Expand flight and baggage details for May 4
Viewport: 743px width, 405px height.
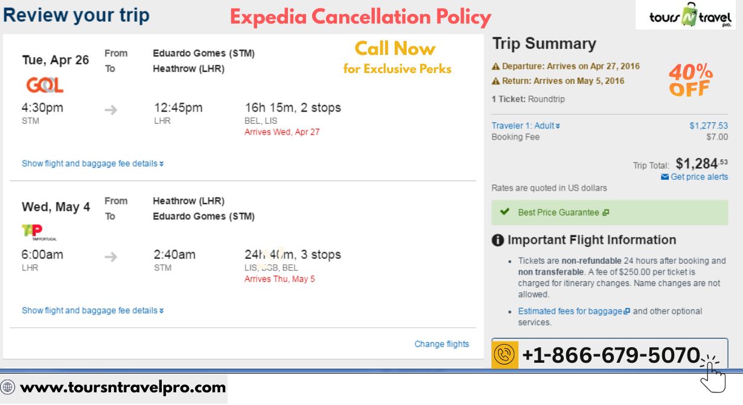(92, 310)
